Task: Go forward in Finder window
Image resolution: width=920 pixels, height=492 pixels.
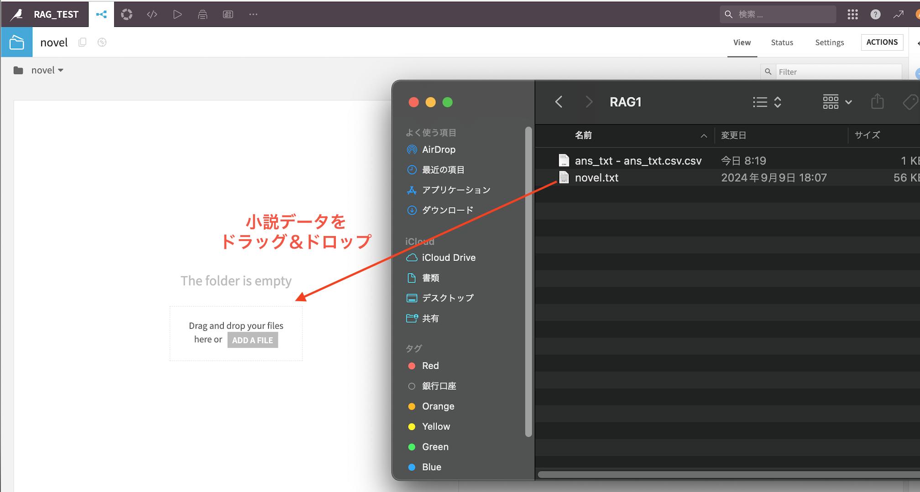Action: point(589,102)
